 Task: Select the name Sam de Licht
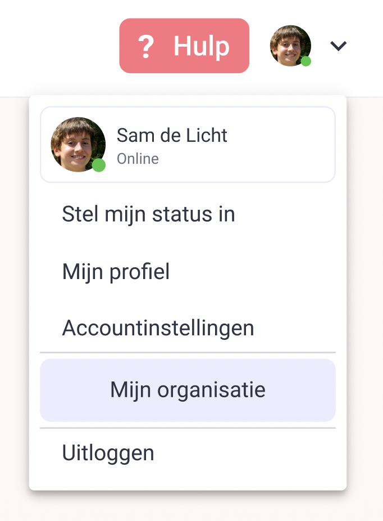[x=172, y=135]
